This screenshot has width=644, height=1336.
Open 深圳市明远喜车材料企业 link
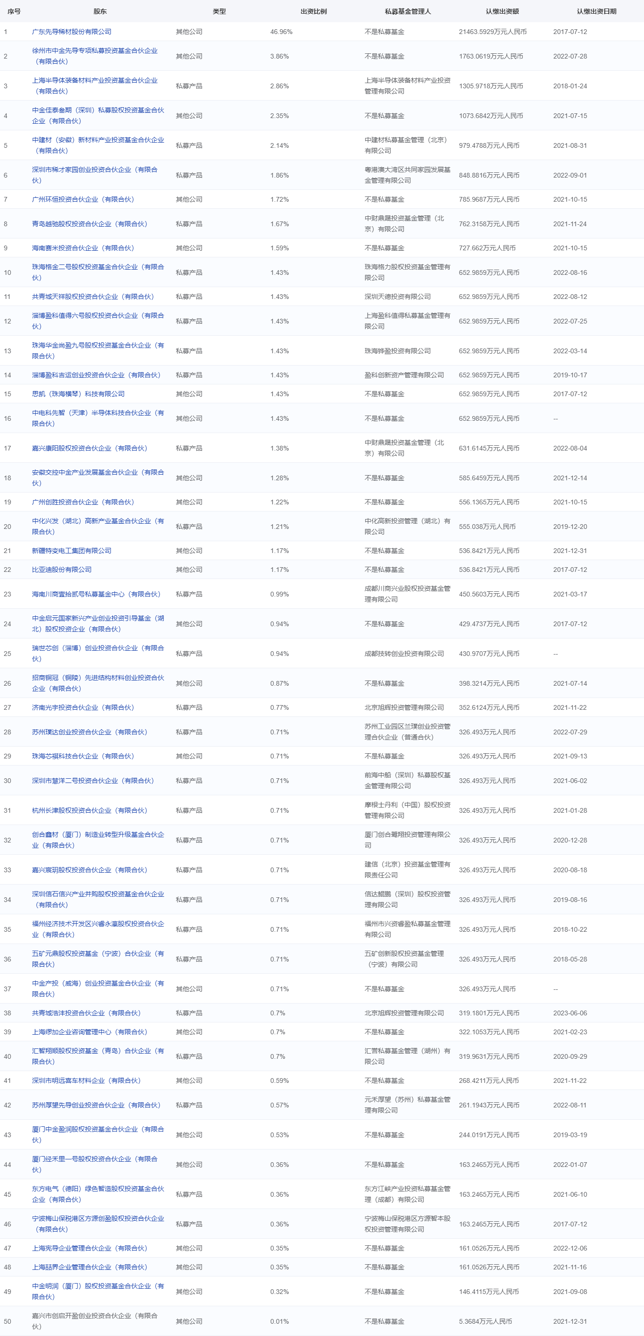(x=86, y=1081)
